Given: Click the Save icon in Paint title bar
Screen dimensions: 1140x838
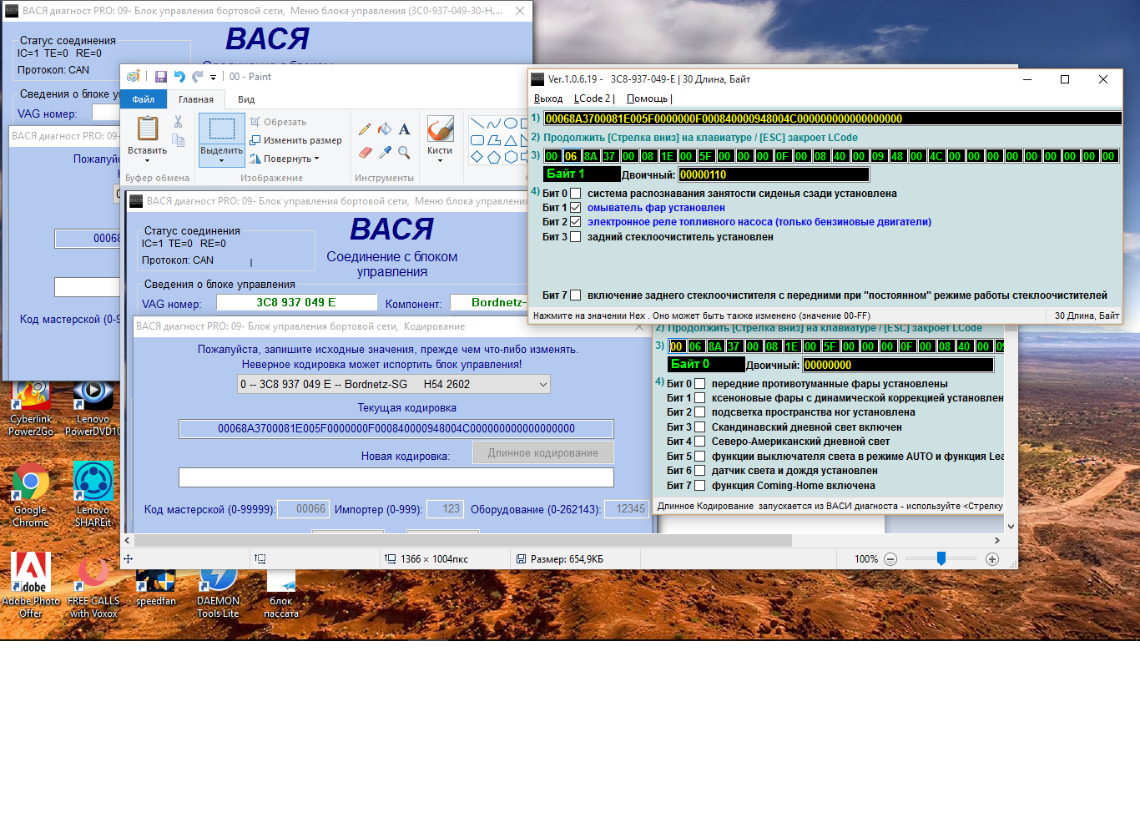Looking at the screenshot, I should point(161,77).
